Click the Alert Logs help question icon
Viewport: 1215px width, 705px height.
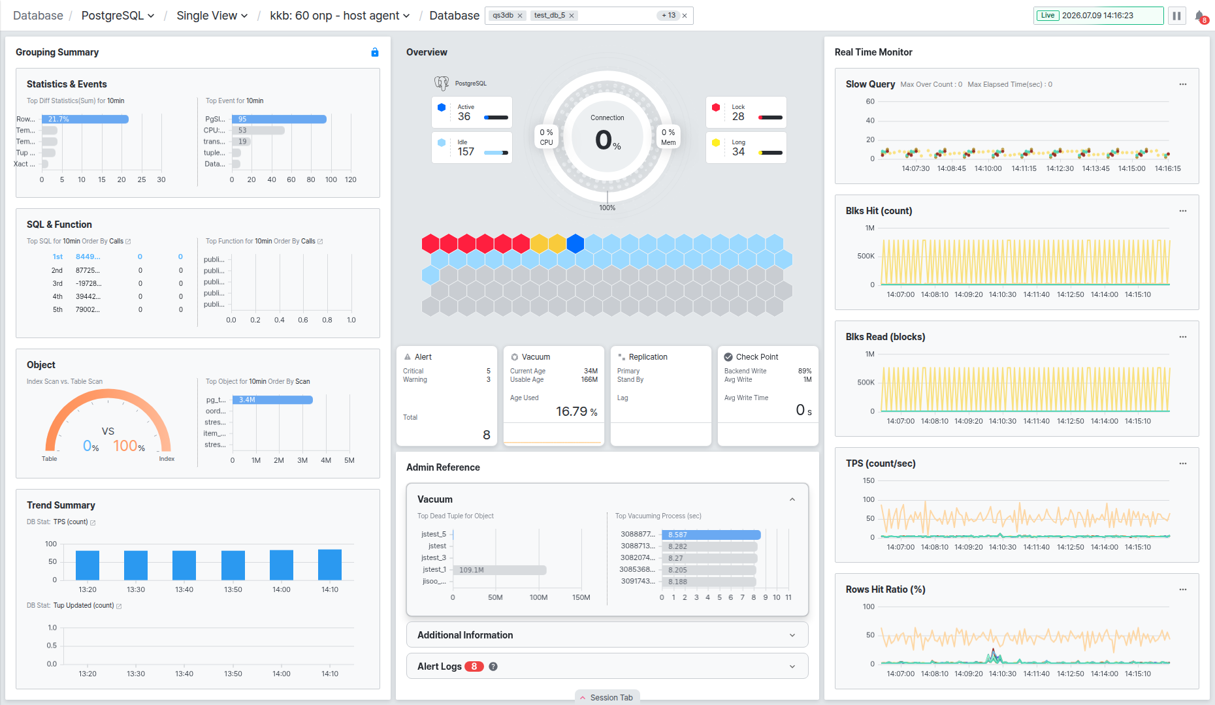[493, 666]
